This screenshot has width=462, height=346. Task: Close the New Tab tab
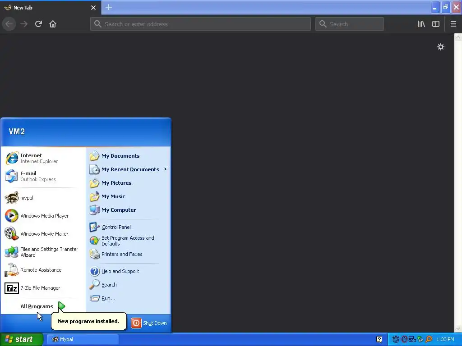click(93, 8)
